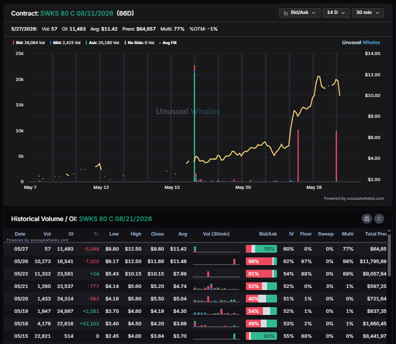Click the 93% bid/ask bar for 05/15
The image size is (396, 344).
click(261, 336)
